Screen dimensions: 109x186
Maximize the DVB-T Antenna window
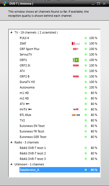[x=99, y=4]
